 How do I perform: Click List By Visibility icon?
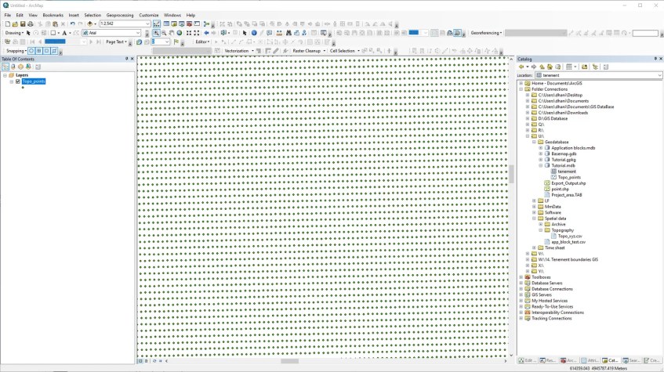point(20,67)
